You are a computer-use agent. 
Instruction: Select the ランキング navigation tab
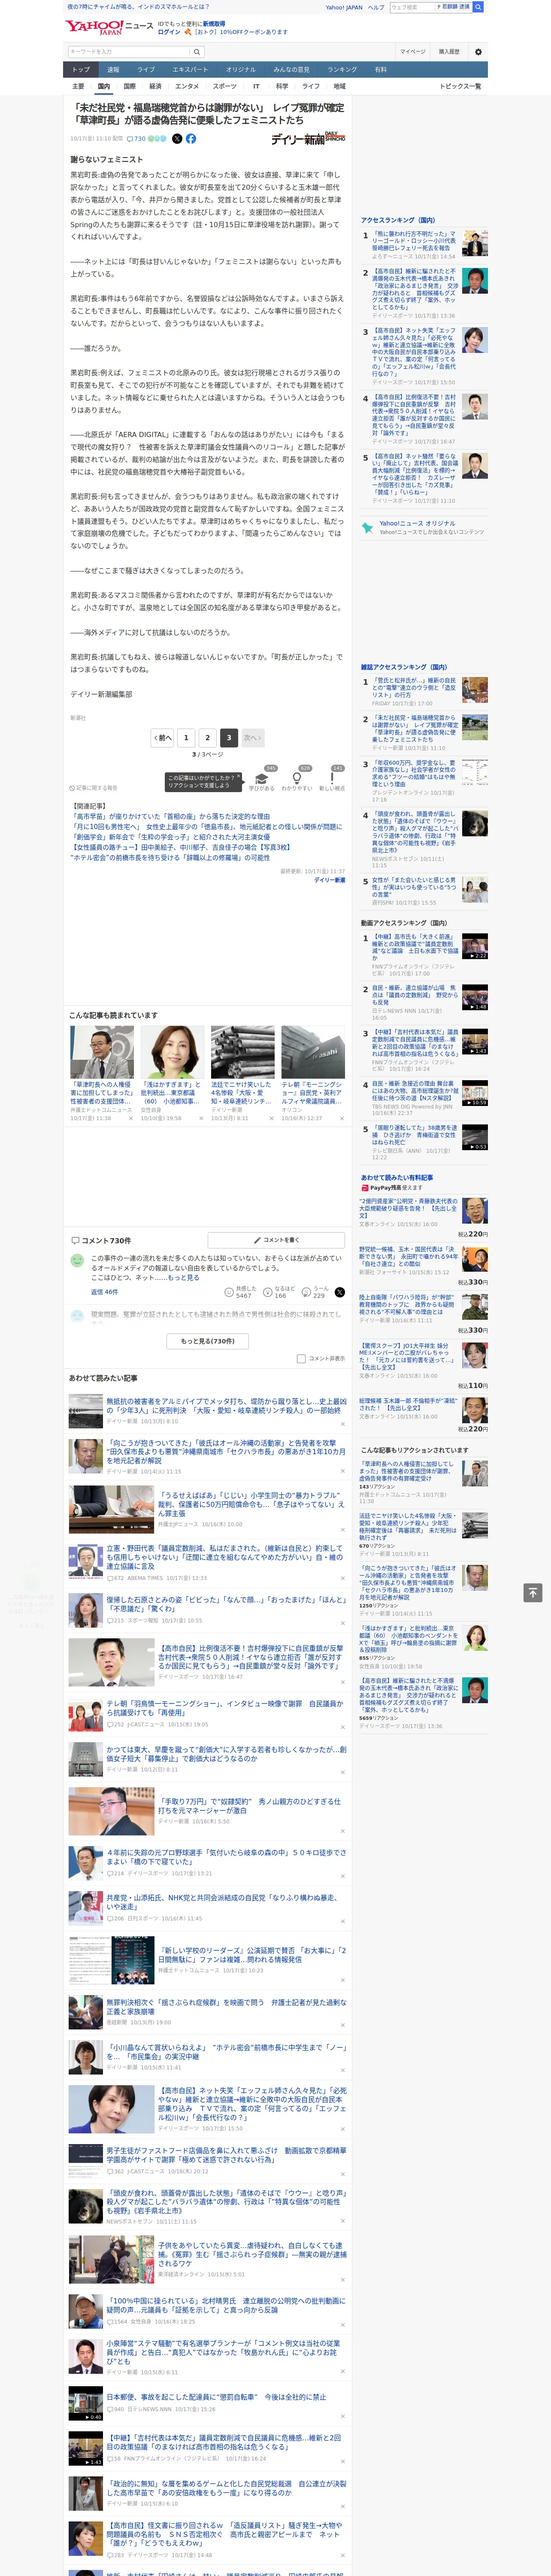[342, 70]
